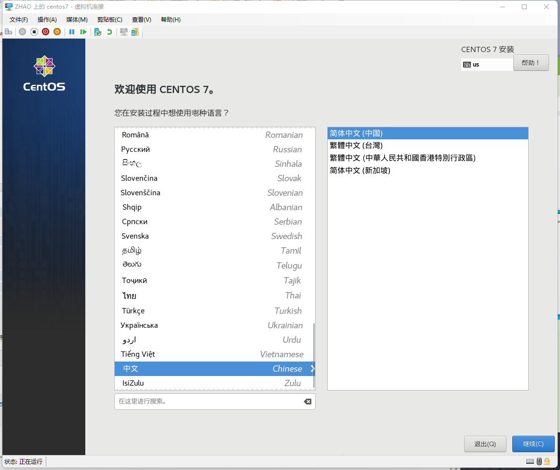
Task: Expand the Chinese row arrow chevron
Action: (x=312, y=369)
